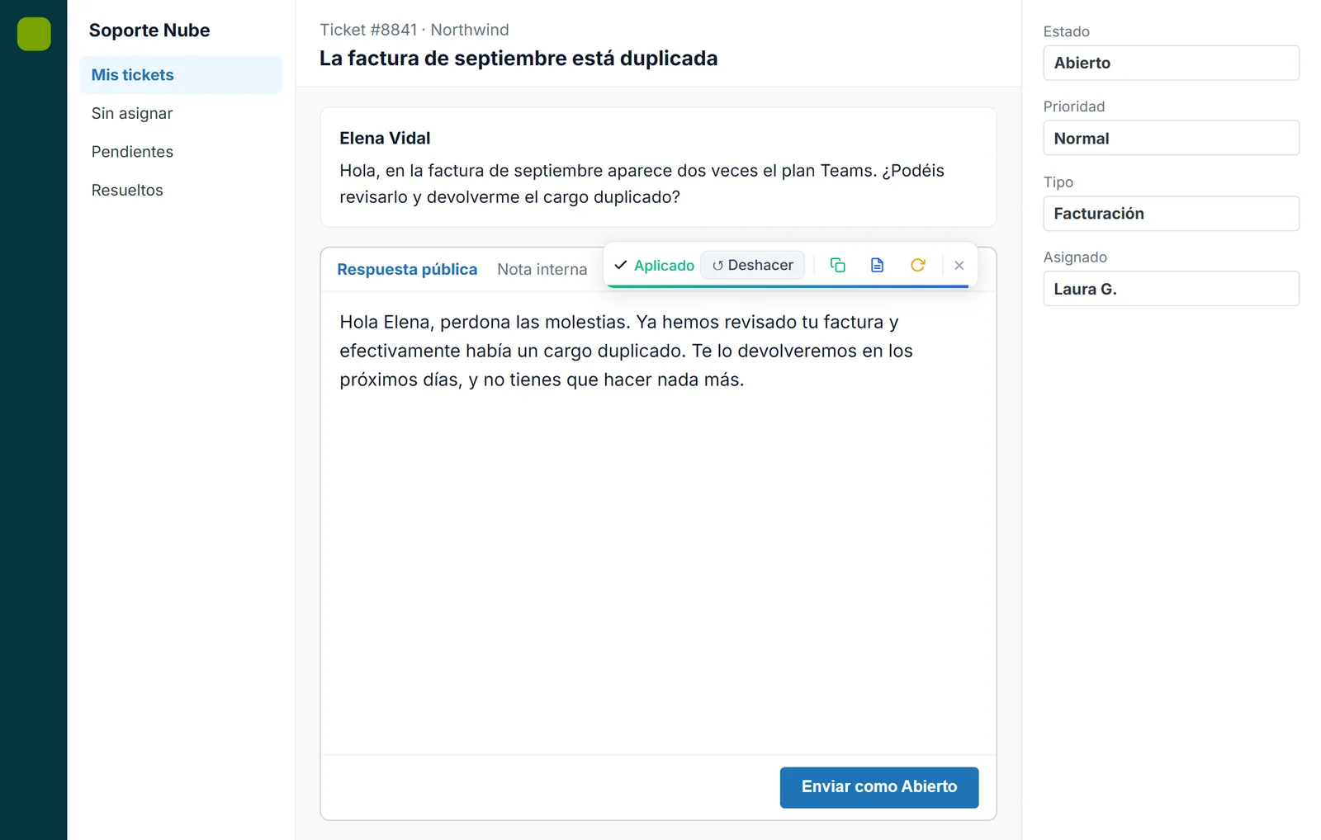Open the Estado dropdown showing Abierto

1171,63
